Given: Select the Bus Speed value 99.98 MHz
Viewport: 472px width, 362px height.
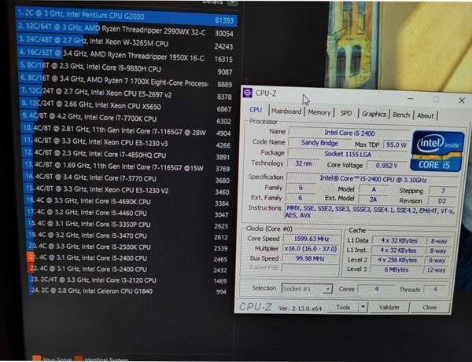Looking at the screenshot, I should [310, 258].
